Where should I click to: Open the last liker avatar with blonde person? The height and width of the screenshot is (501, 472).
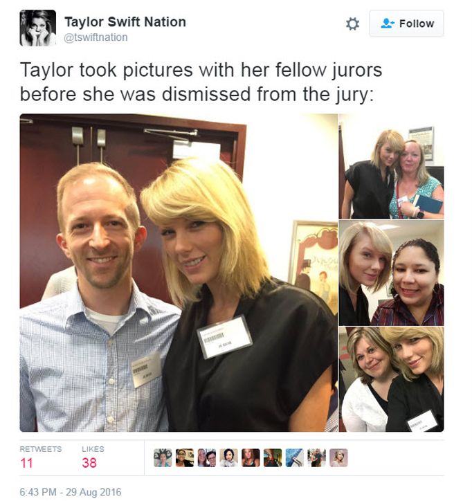coord(338,458)
